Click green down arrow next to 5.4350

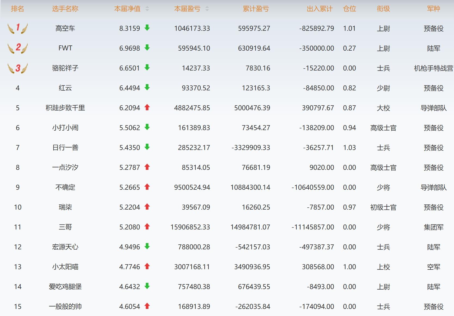(147, 147)
